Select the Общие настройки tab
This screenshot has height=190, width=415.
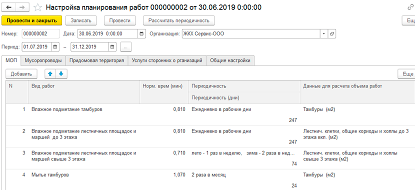[230, 60]
